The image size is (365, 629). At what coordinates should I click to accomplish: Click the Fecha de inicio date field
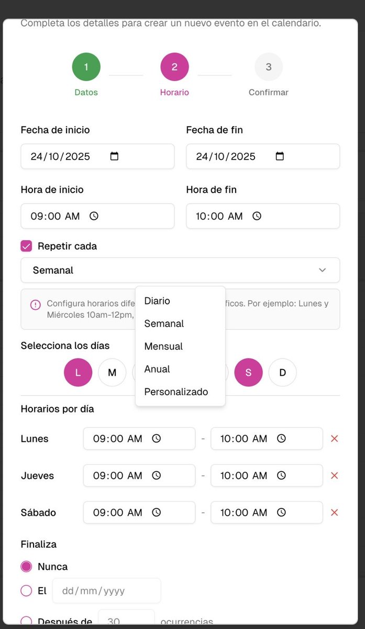coord(97,156)
